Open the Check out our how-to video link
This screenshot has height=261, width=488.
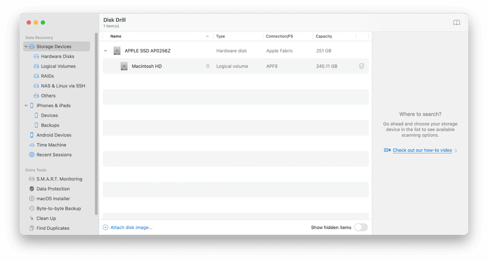[422, 150]
